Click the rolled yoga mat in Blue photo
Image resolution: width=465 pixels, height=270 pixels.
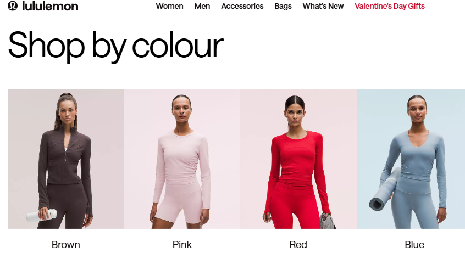(x=385, y=189)
